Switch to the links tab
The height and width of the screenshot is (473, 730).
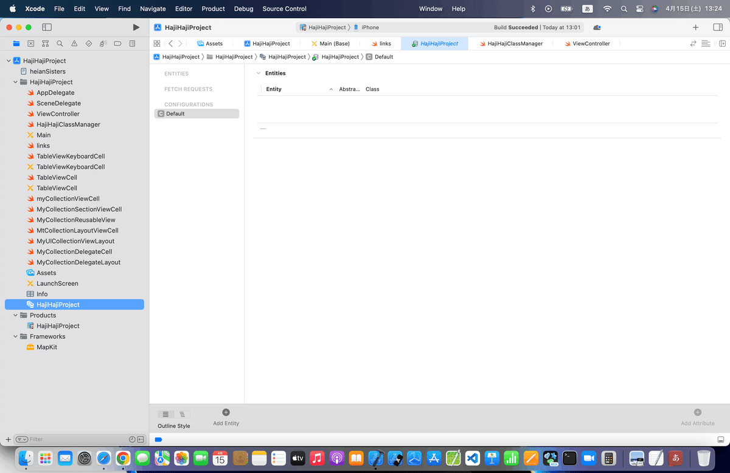[381, 44]
